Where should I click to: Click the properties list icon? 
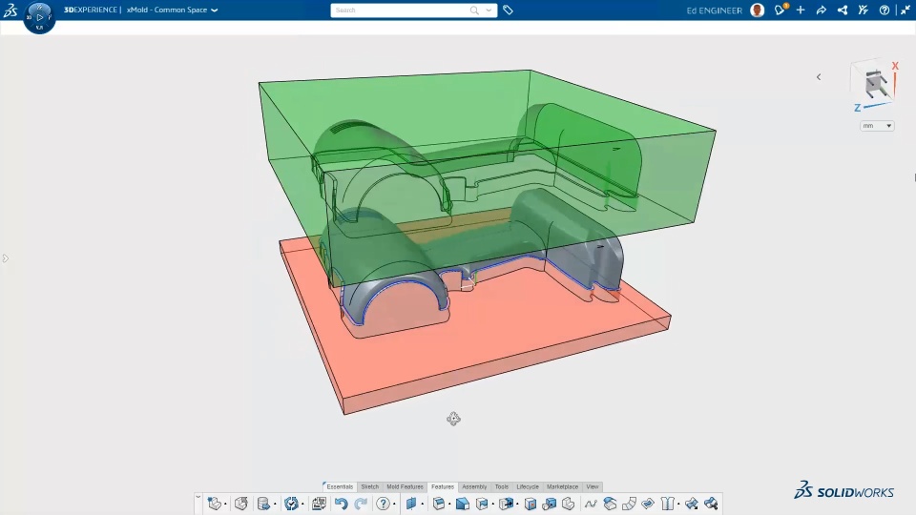pos(319,504)
